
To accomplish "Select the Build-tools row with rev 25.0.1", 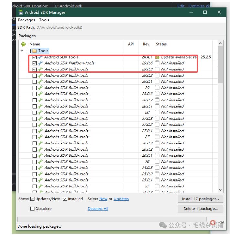I will point(118,180).
